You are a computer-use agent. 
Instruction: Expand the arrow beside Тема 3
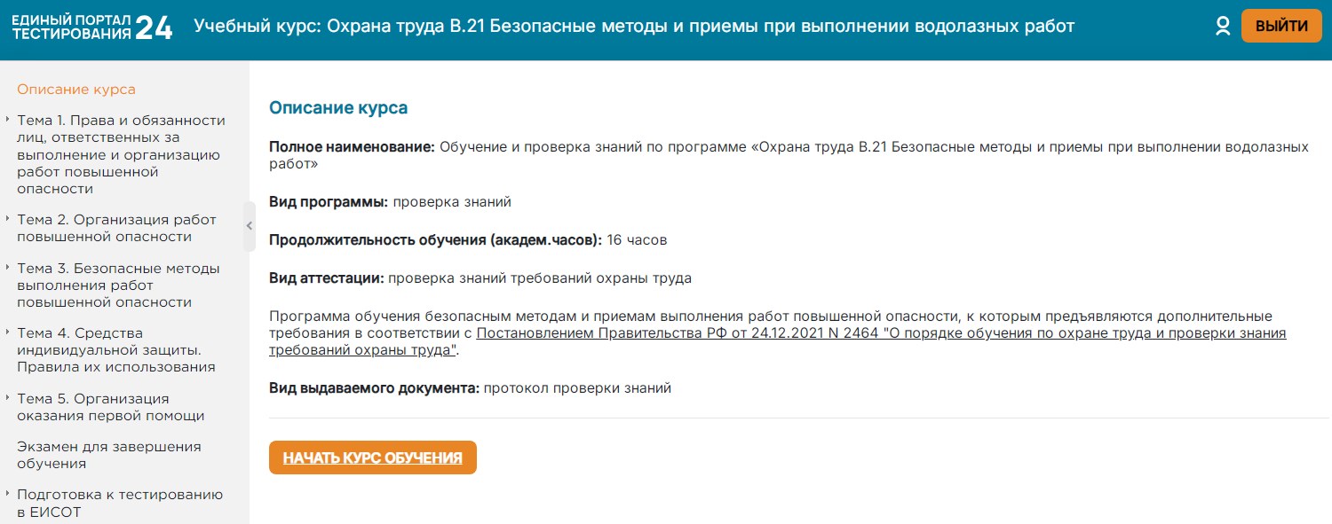[7, 268]
